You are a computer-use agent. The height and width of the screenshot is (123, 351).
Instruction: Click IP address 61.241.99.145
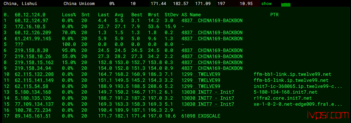tap(33, 39)
